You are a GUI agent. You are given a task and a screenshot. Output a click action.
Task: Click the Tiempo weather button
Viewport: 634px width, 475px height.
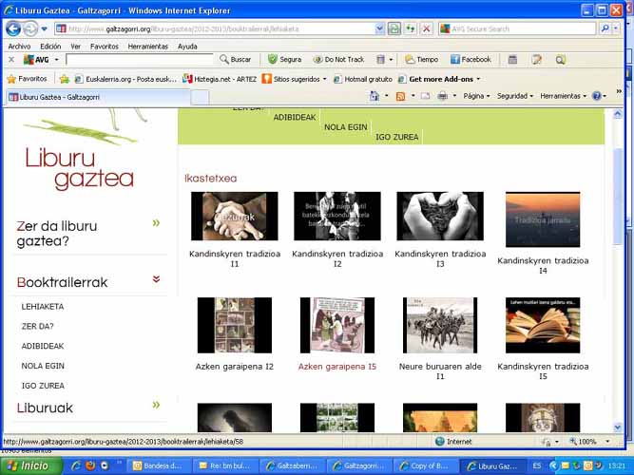(x=422, y=60)
